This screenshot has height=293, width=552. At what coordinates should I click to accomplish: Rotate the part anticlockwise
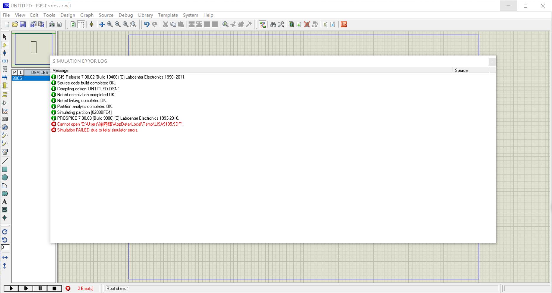tap(5, 240)
